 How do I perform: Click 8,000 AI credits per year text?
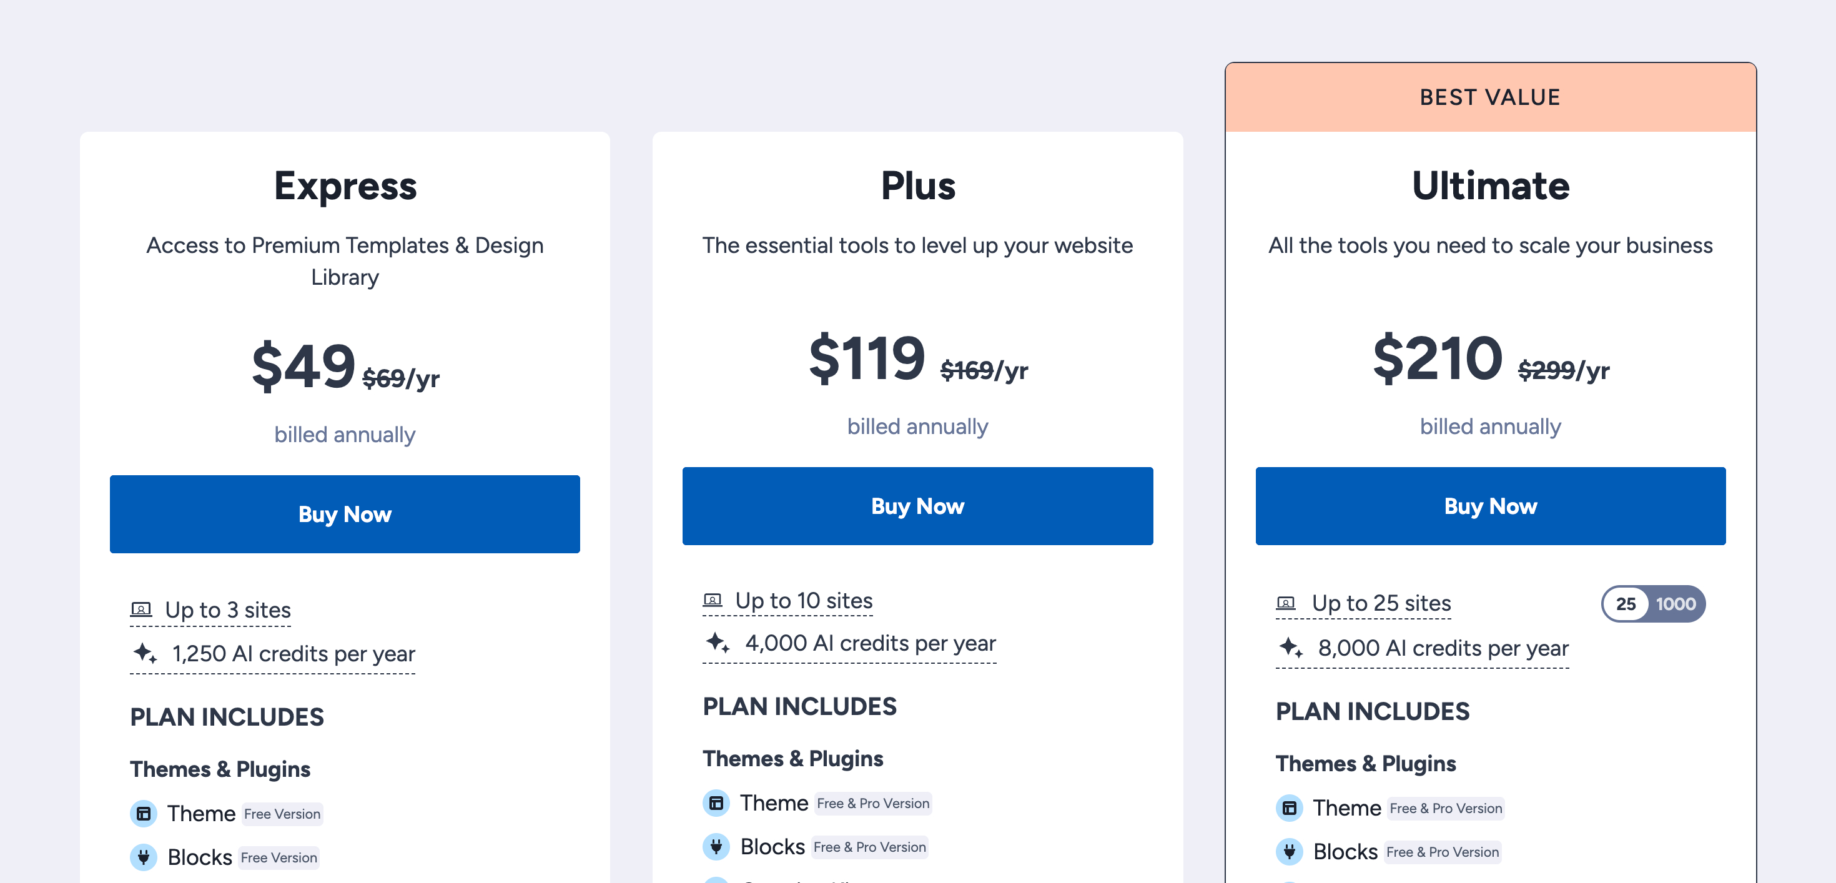point(1443,648)
